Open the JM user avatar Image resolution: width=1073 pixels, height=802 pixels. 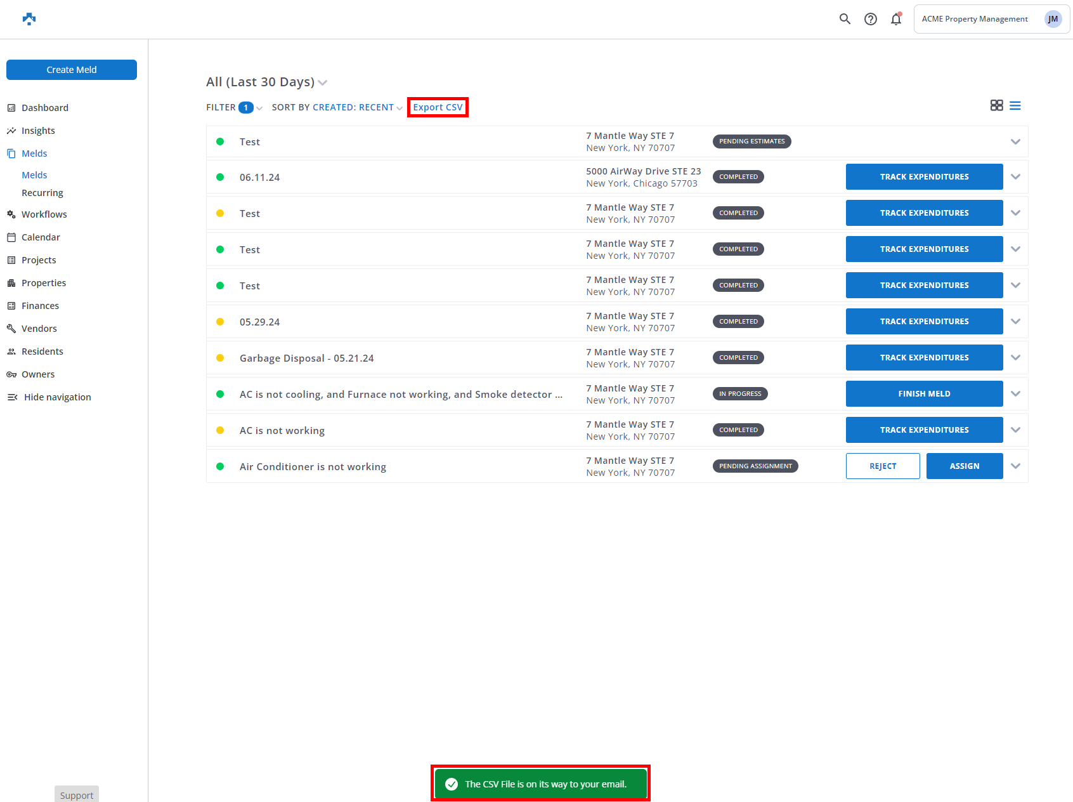tap(1053, 19)
